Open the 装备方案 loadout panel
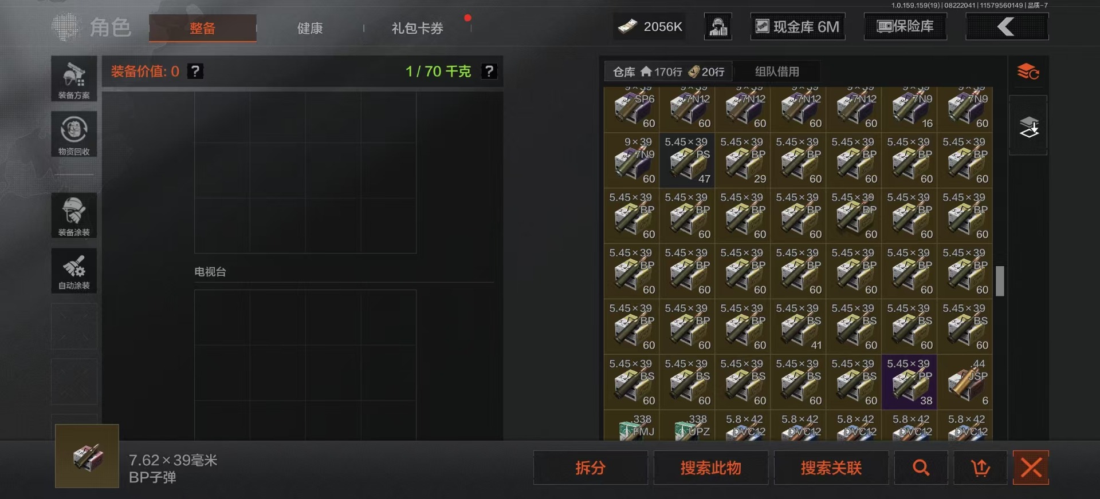The height and width of the screenshot is (499, 1100). tap(74, 79)
